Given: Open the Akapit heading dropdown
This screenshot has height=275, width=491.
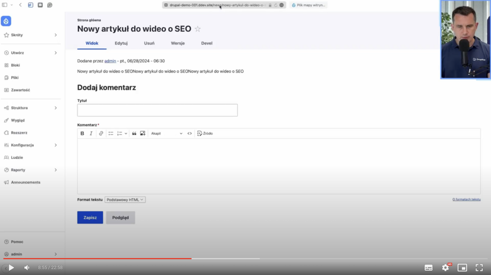Looking at the screenshot, I should pos(166,134).
